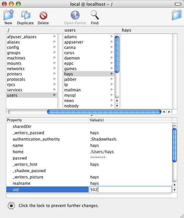Click the users column scroll down arrow
The image size is (184, 218).
tap(117, 106)
